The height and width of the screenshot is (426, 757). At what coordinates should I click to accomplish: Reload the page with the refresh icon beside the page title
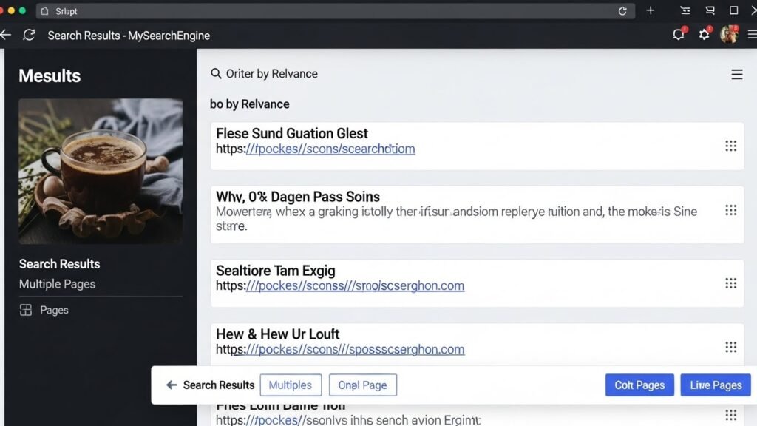click(x=30, y=35)
